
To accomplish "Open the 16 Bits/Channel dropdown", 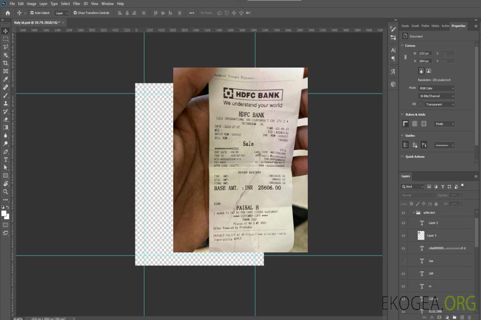I will point(436,96).
